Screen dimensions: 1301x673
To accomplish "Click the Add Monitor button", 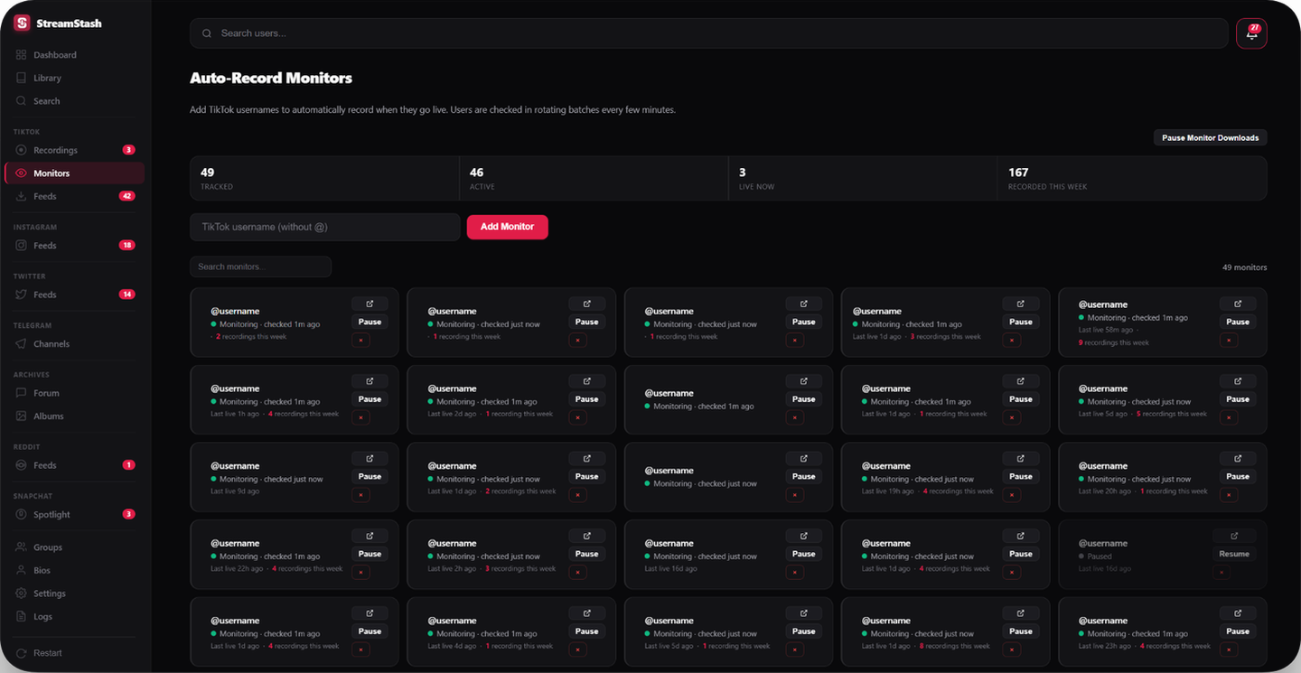I will tap(507, 227).
